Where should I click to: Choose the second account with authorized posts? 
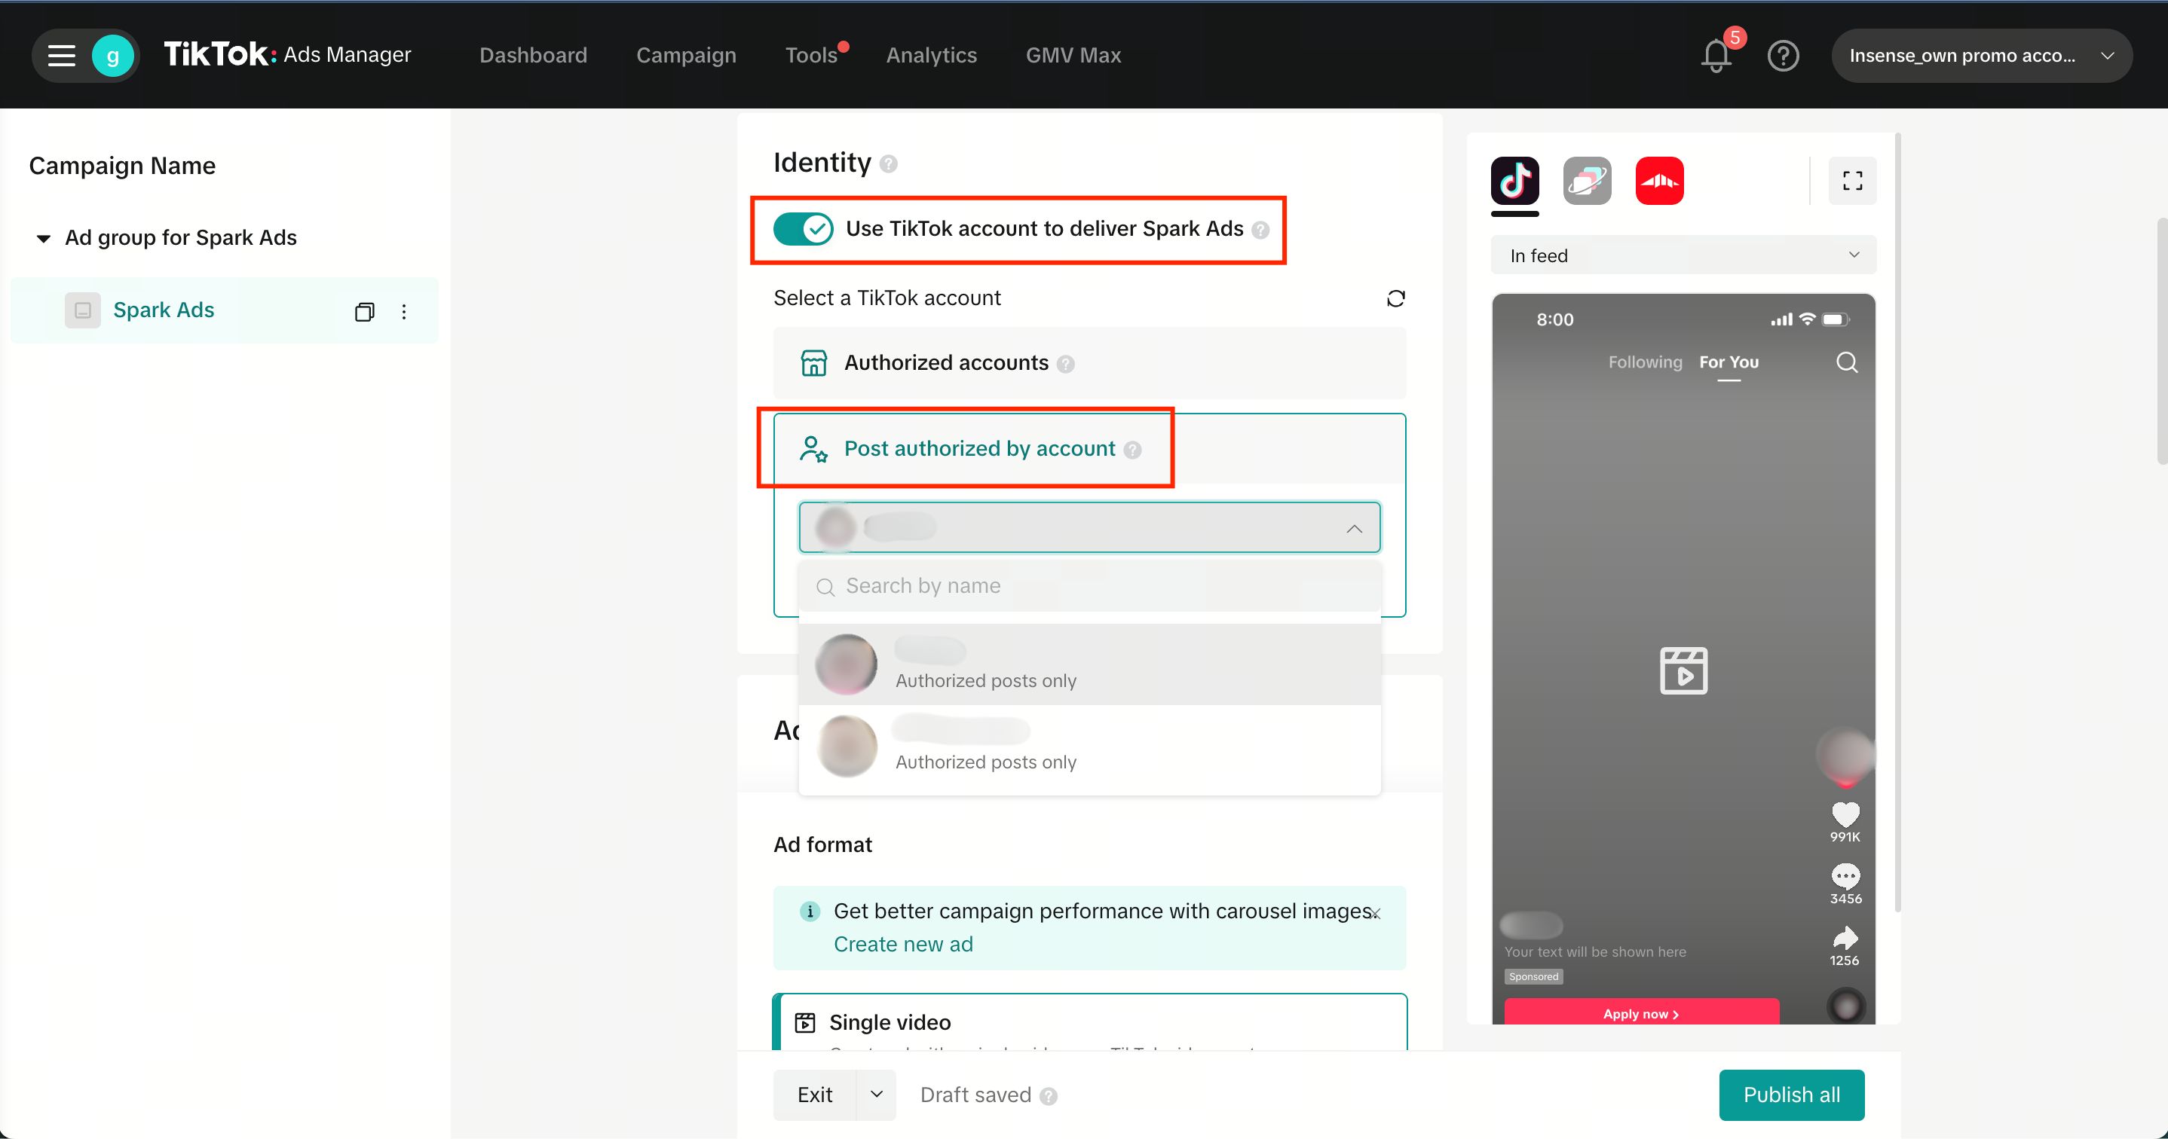1089,745
